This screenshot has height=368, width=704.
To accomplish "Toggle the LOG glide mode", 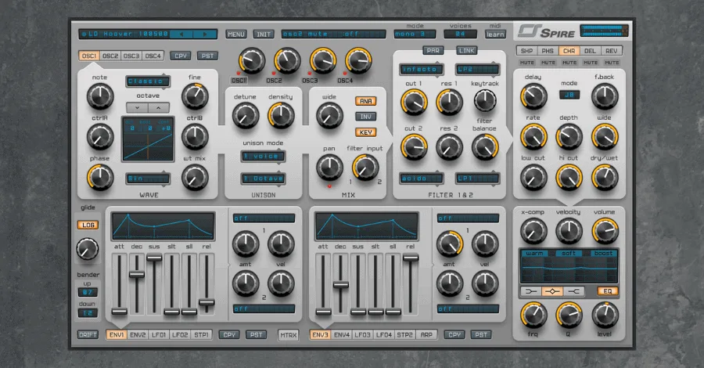I will 88,225.
